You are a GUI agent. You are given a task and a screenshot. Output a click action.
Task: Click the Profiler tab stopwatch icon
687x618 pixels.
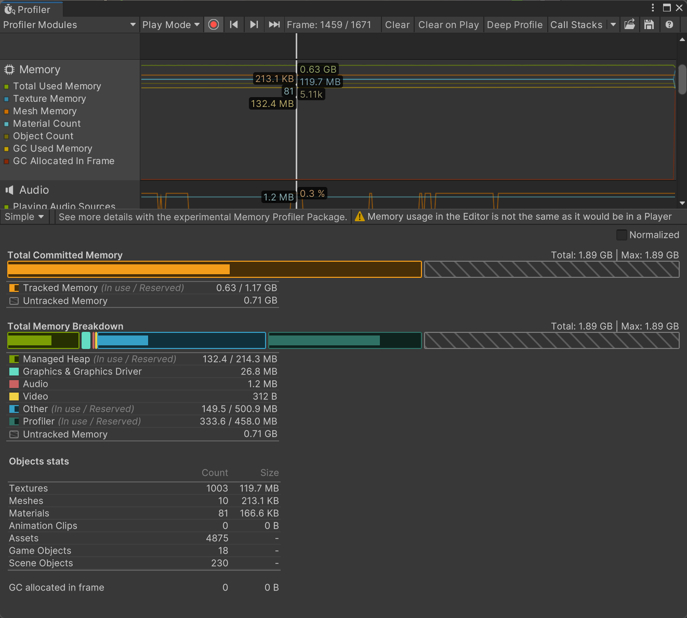pyautogui.click(x=10, y=9)
